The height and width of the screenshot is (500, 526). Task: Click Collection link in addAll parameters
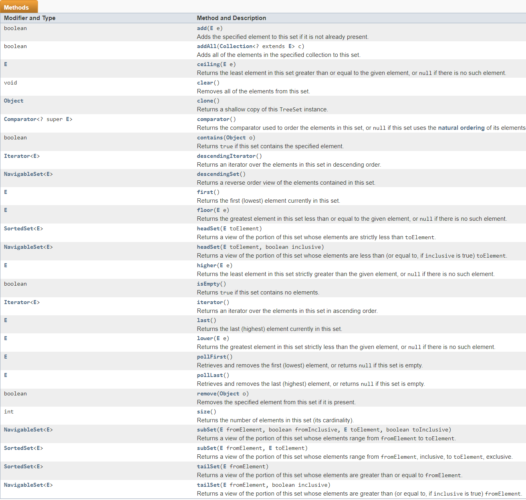tap(236, 46)
